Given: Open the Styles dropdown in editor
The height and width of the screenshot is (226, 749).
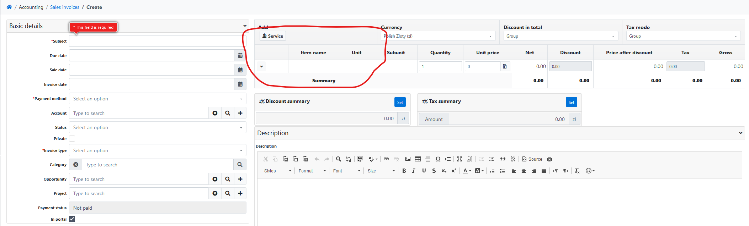Looking at the screenshot, I should pyautogui.click(x=277, y=171).
